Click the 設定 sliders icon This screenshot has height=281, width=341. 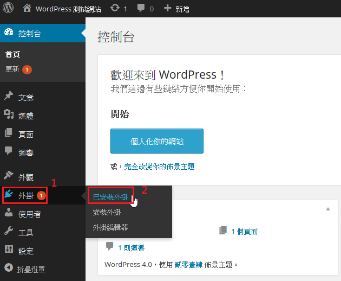click(9, 249)
